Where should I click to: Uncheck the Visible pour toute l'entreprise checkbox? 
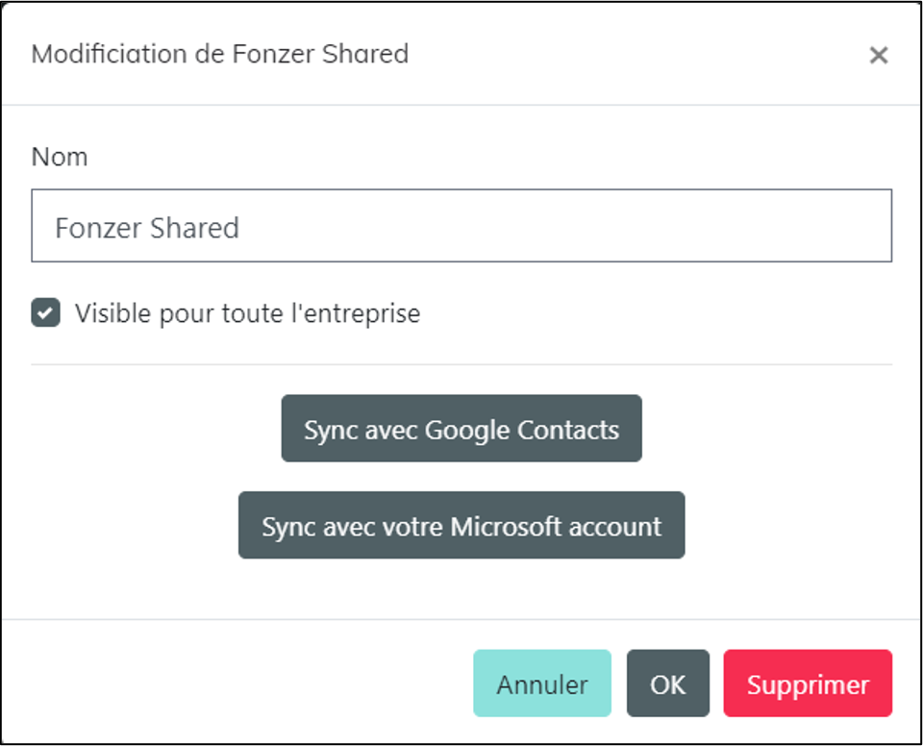pos(46,312)
